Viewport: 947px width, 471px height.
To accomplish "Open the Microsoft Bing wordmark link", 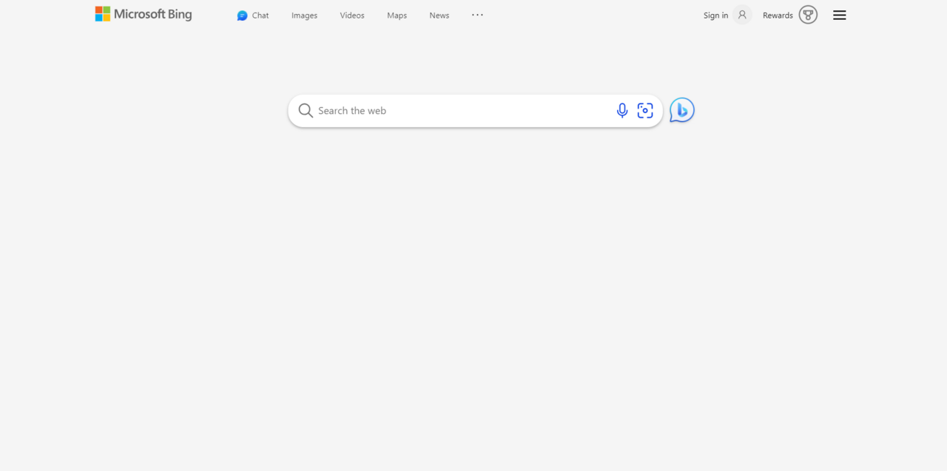I will click(x=152, y=14).
